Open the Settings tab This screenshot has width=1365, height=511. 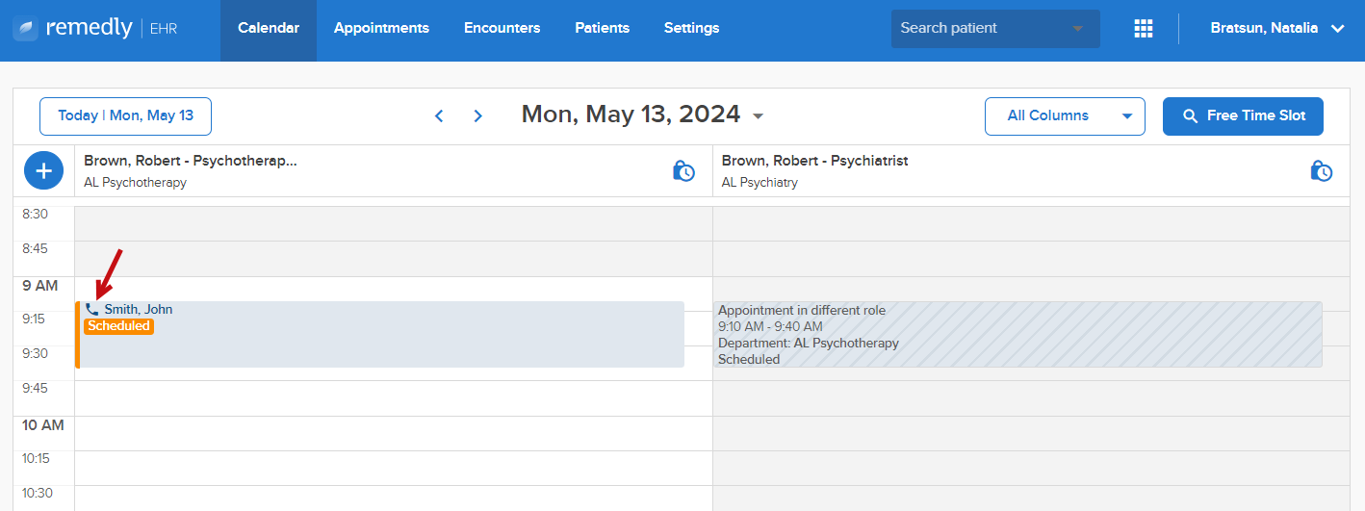point(691,29)
